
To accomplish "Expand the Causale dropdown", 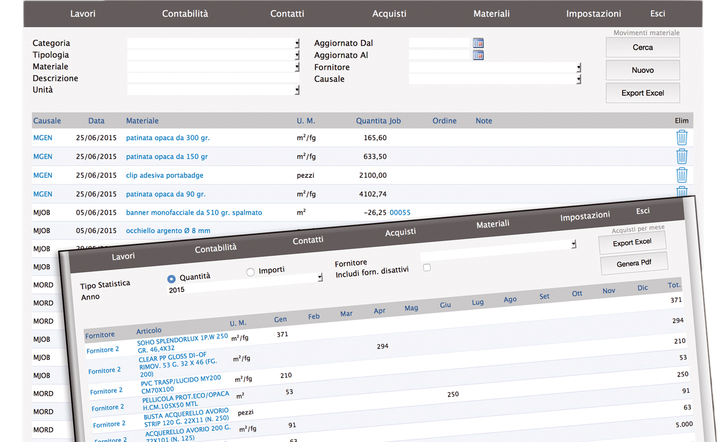I will click(x=578, y=79).
